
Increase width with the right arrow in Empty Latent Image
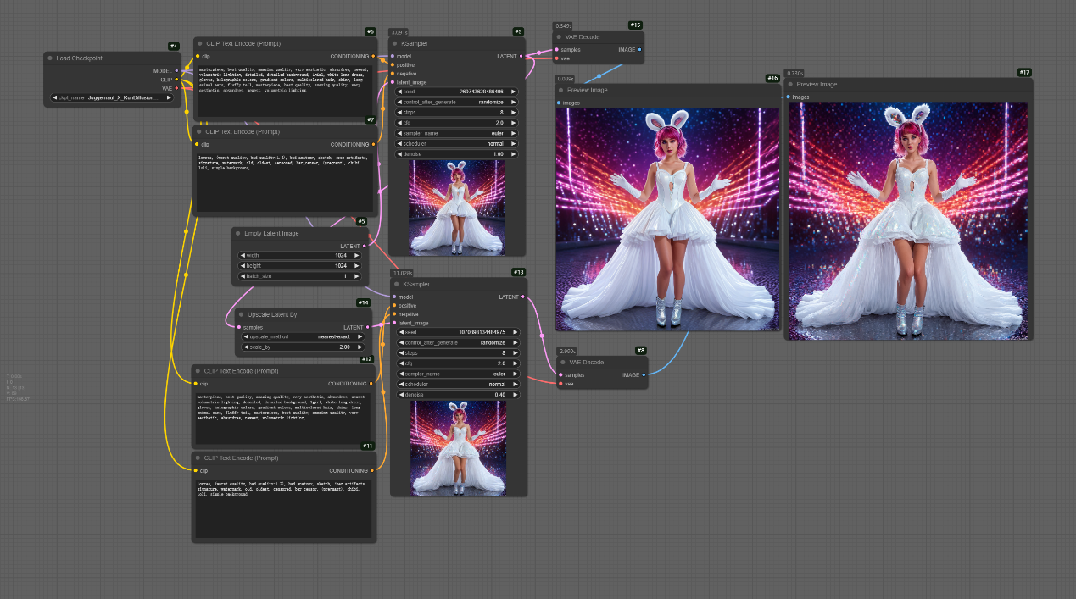[355, 255]
